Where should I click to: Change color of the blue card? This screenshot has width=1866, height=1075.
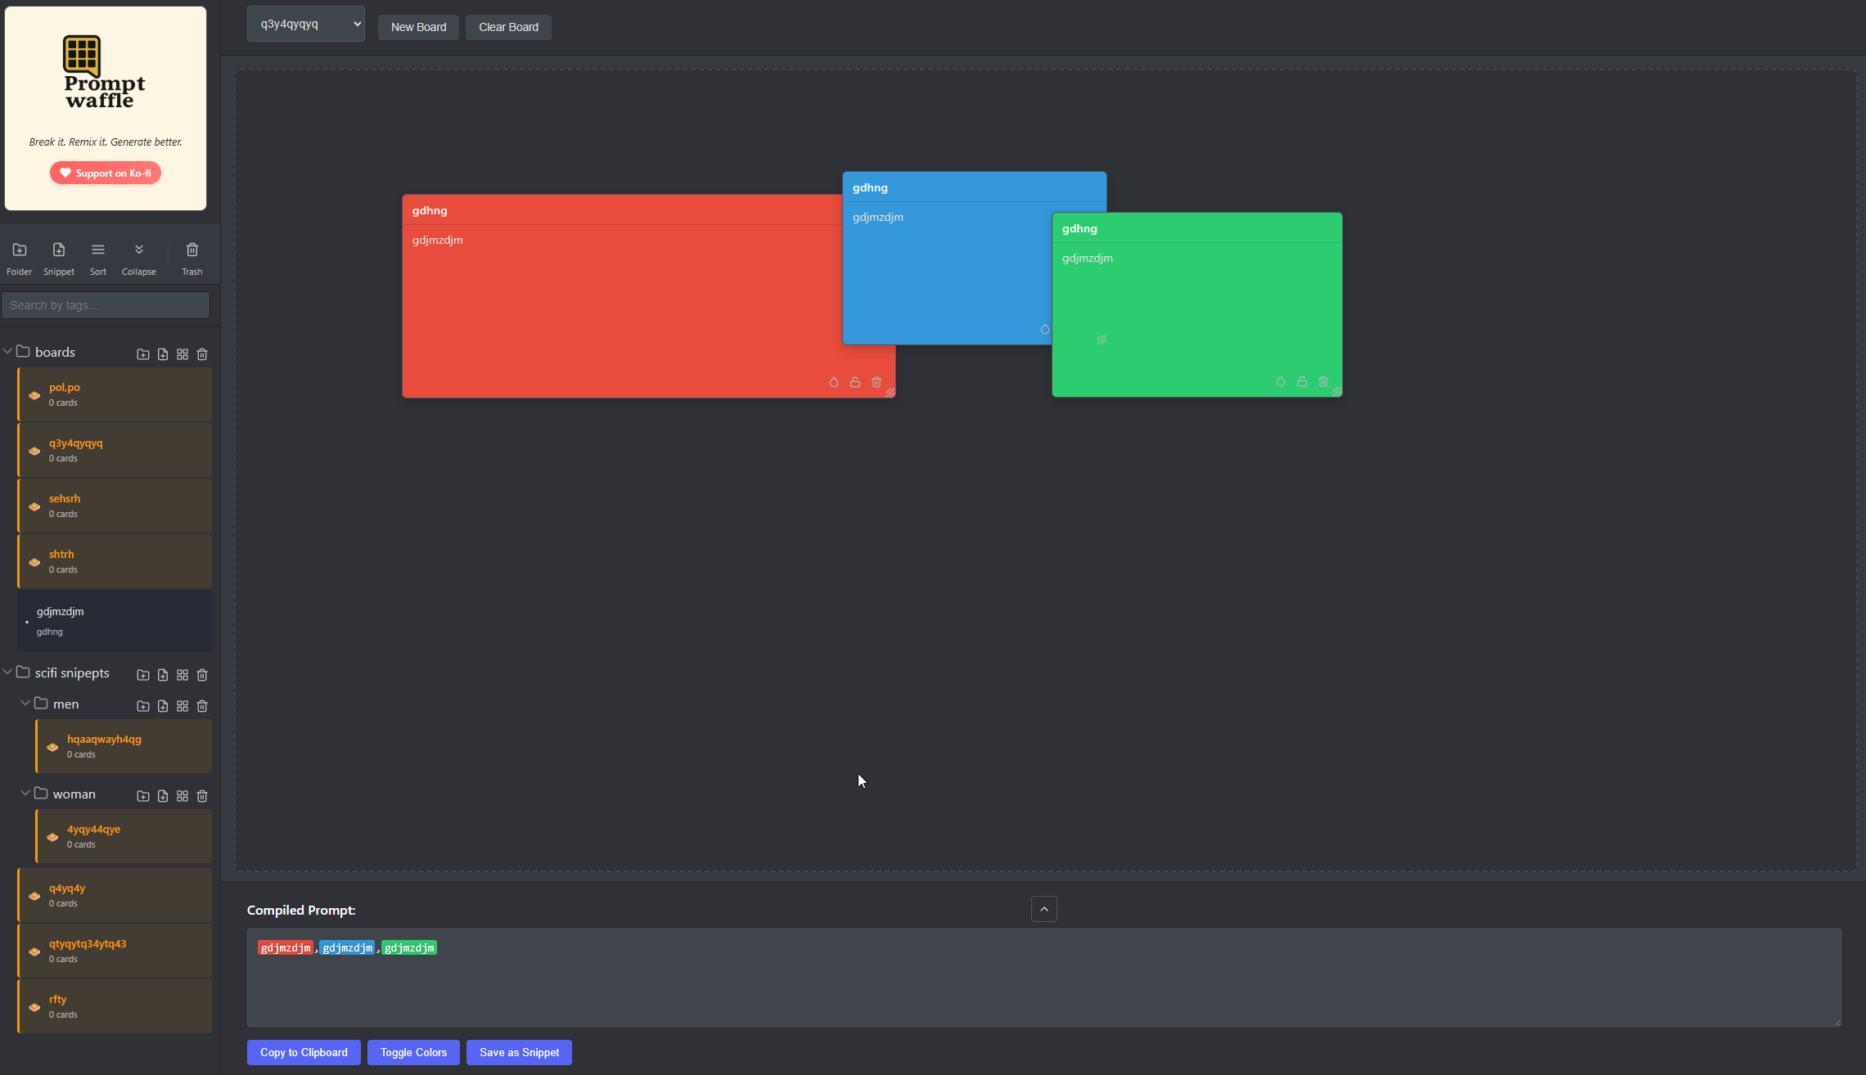click(x=1045, y=329)
